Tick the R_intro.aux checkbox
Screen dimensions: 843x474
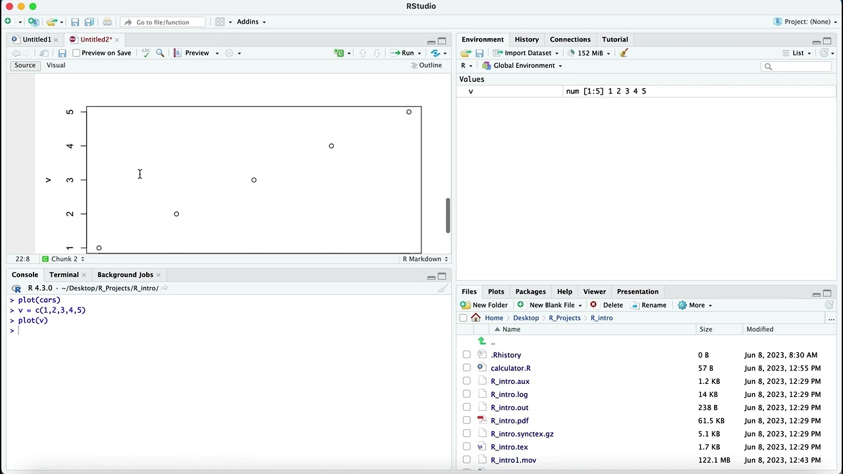[466, 381]
